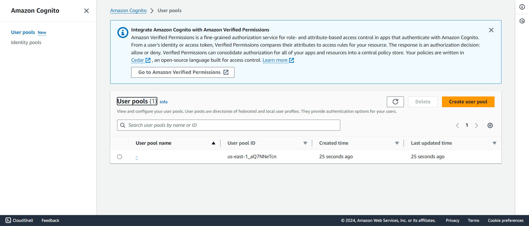Close the Amazon Cognito side navigation panel
The width and height of the screenshot is (529, 226).
[x=87, y=11]
